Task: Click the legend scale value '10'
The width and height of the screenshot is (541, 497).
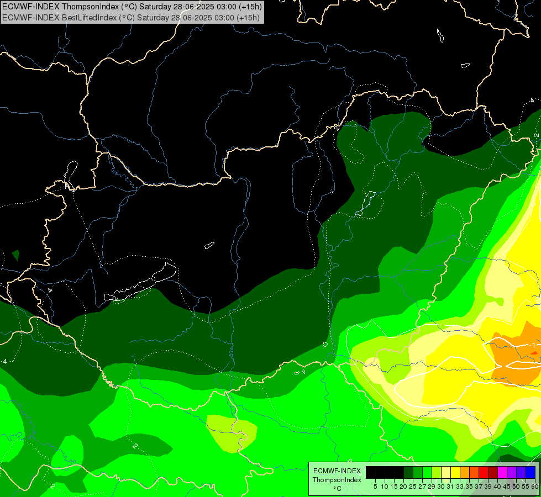Action: [385, 487]
